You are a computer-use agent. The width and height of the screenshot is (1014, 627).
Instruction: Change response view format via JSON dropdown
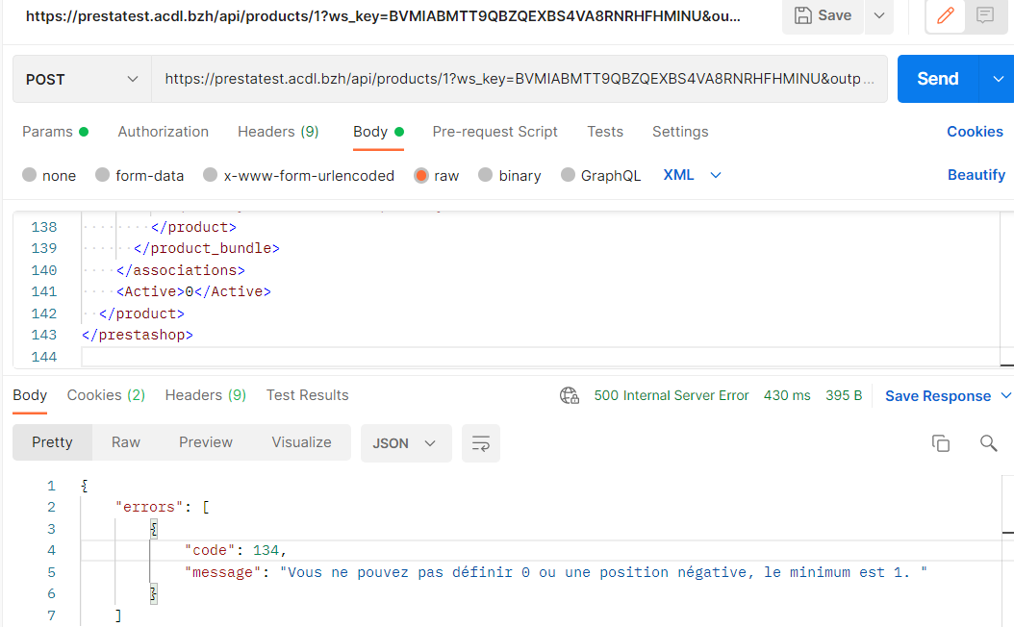pos(406,443)
